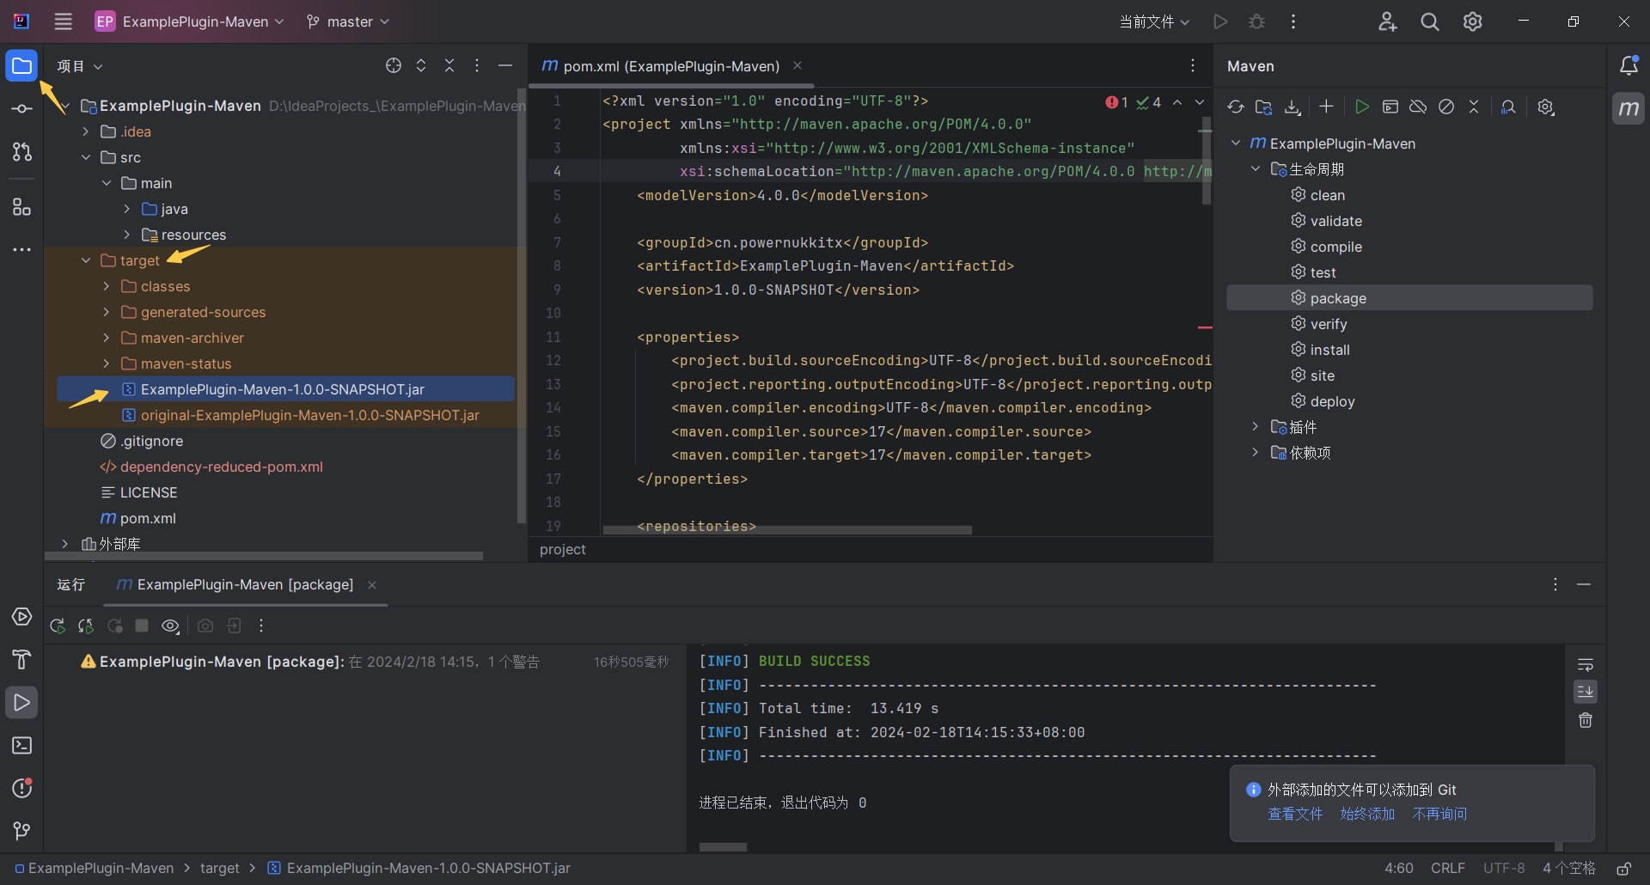This screenshot has height=885, width=1650.
Task: Expand the java folder
Action: click(126, 209)
